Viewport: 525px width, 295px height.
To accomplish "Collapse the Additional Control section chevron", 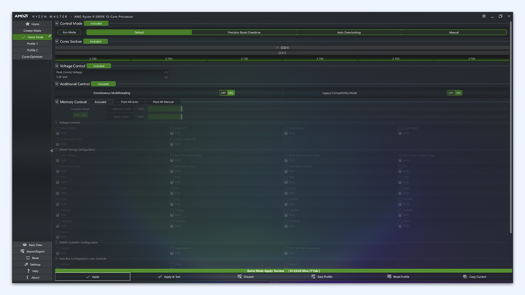I will pyautogui.click(x=57, y=84).
